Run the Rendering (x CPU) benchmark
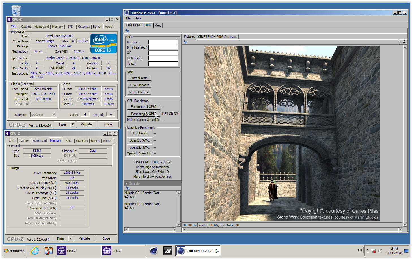 click(144, 114)
